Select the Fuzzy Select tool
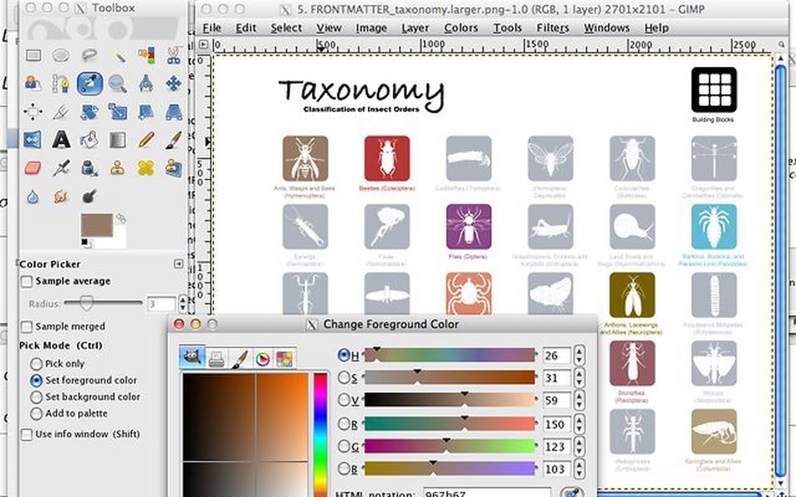This screenshot has height=497, width=796. point(119,55)
